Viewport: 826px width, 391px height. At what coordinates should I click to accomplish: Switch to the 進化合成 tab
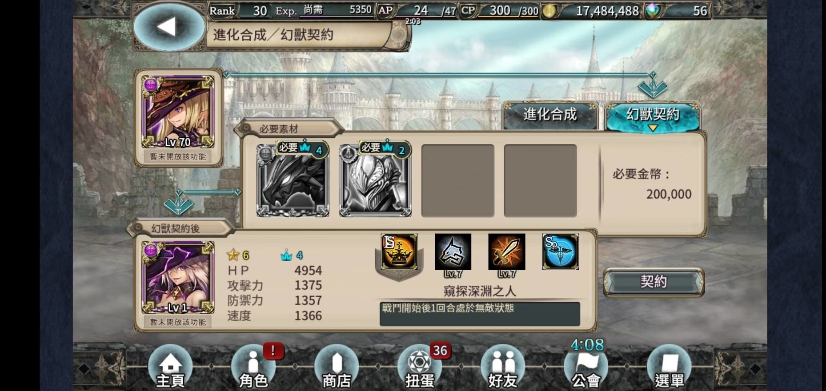click(550, 115)
